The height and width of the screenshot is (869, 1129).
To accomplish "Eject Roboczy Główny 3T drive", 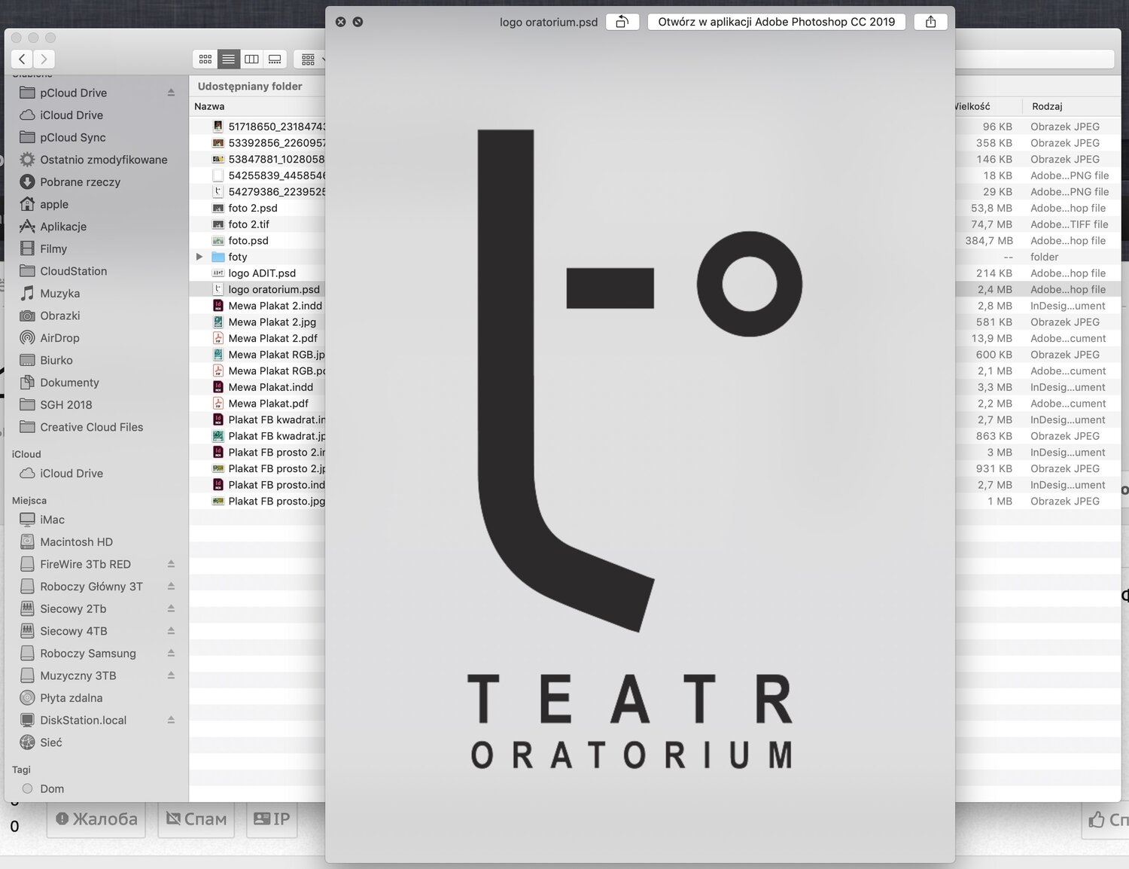I will (x=171, y=586).
